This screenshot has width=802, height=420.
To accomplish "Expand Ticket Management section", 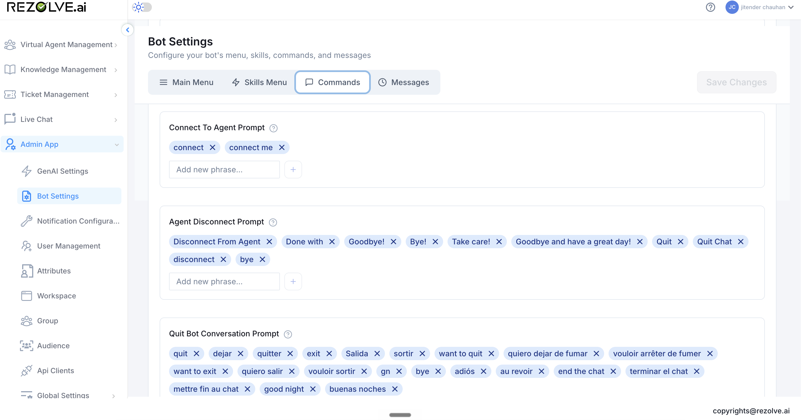I will pos(62,94).
